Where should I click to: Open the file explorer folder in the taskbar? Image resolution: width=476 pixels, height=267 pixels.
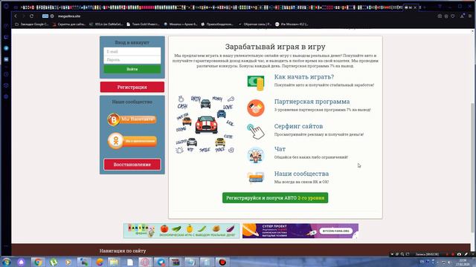(x=114, y=262)
